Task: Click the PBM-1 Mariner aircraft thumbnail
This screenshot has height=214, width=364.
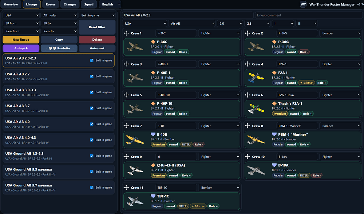Action: (256, 140)
